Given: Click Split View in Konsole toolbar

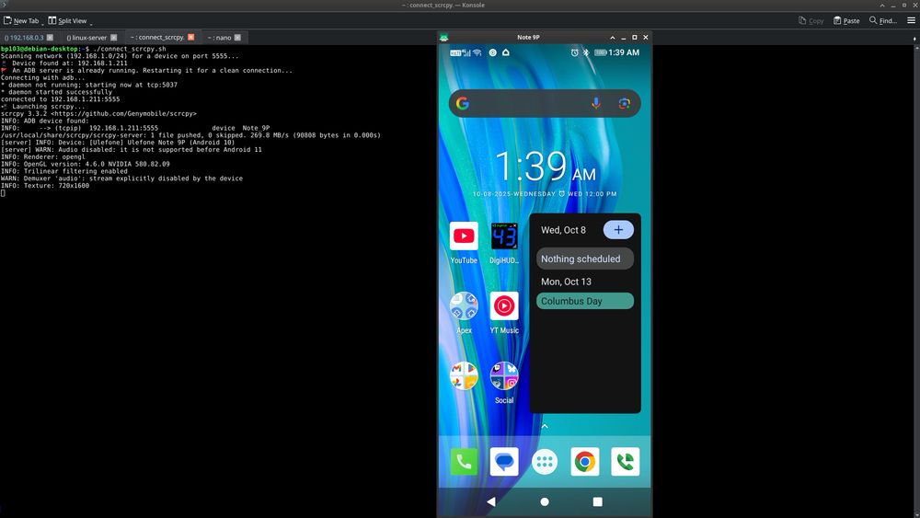Looking at the screenshot, I should (x=67, y=20).
